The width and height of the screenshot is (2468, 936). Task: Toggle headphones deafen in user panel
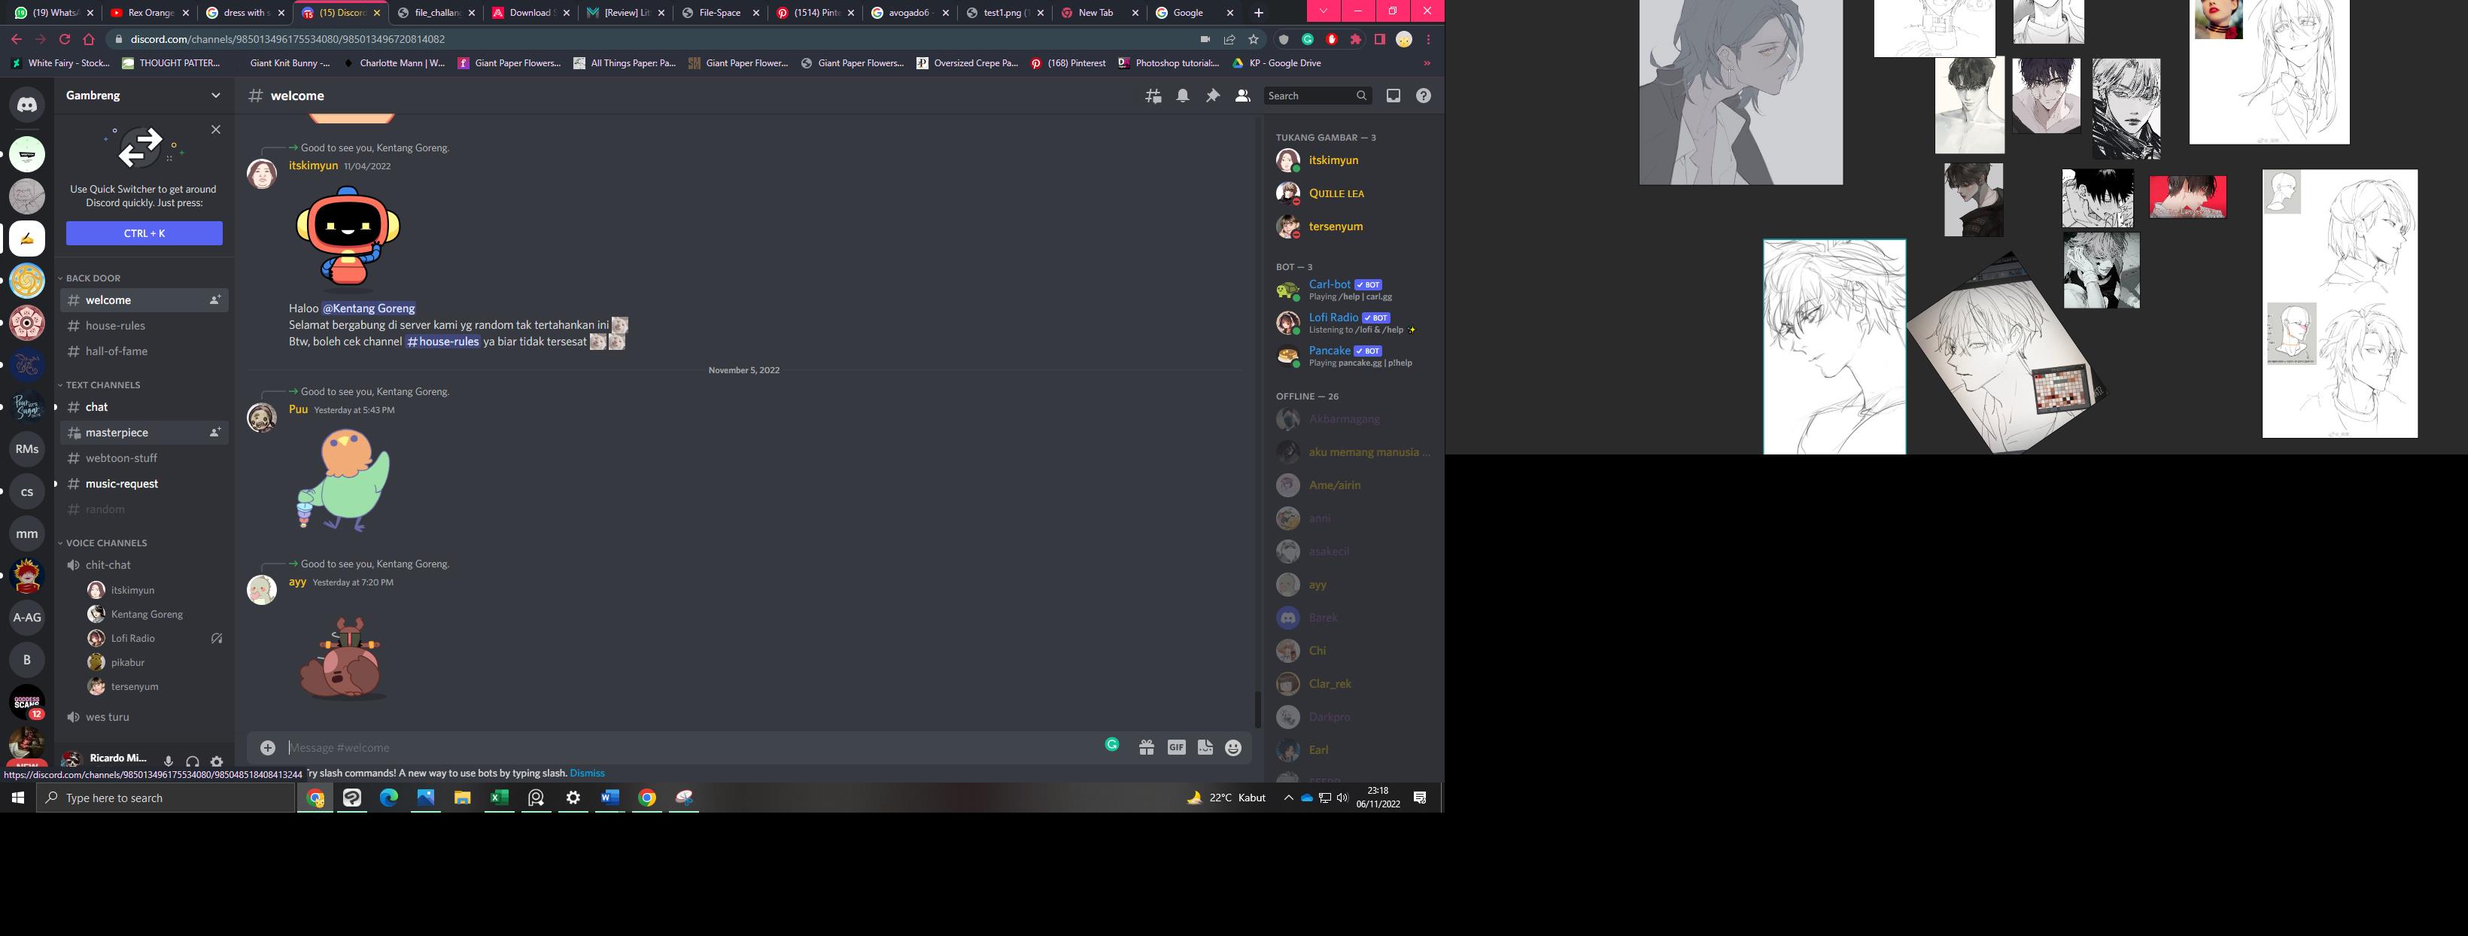coord(193,761)
